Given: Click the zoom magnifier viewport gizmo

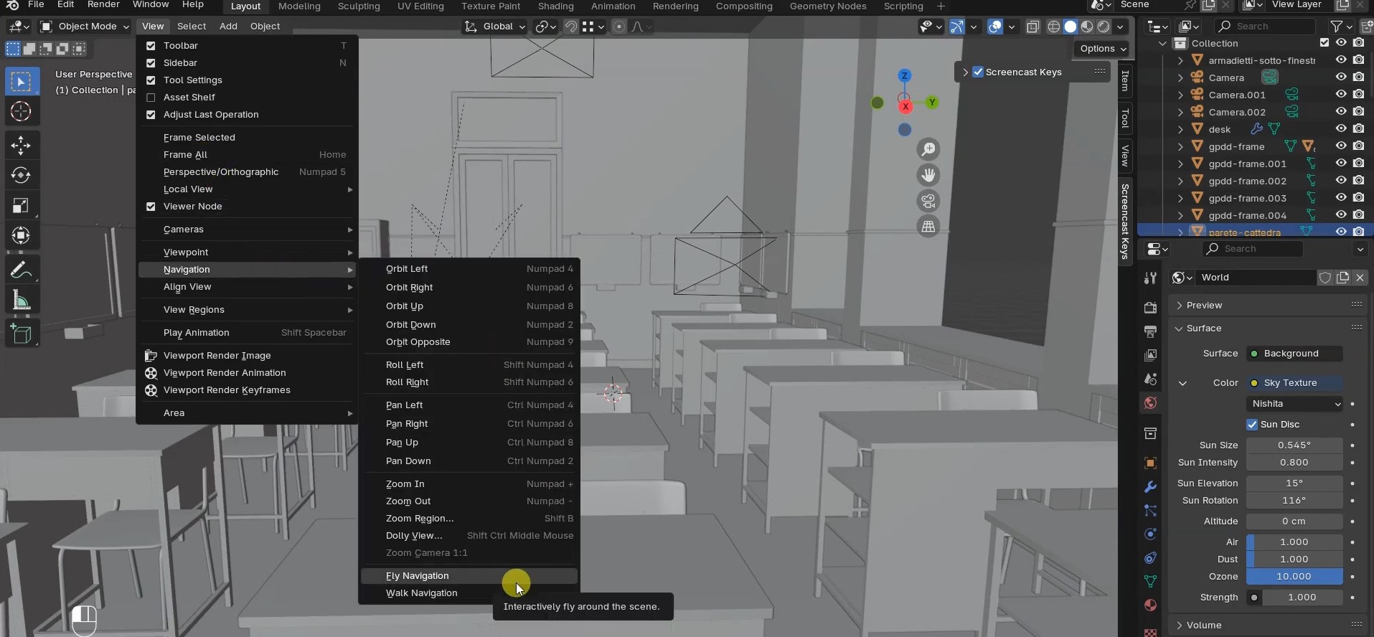Looking at the screenshot, I should (928, 149).
